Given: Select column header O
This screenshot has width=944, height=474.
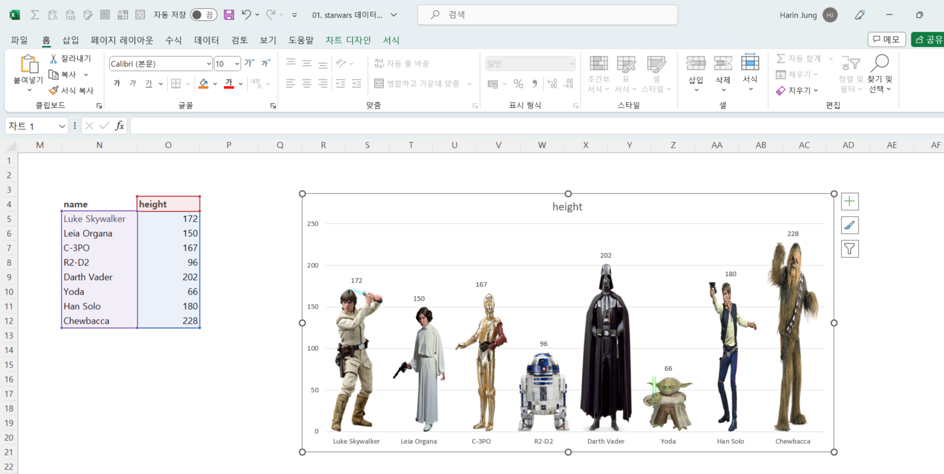Looking at the screenshot, I should point(168,145).
